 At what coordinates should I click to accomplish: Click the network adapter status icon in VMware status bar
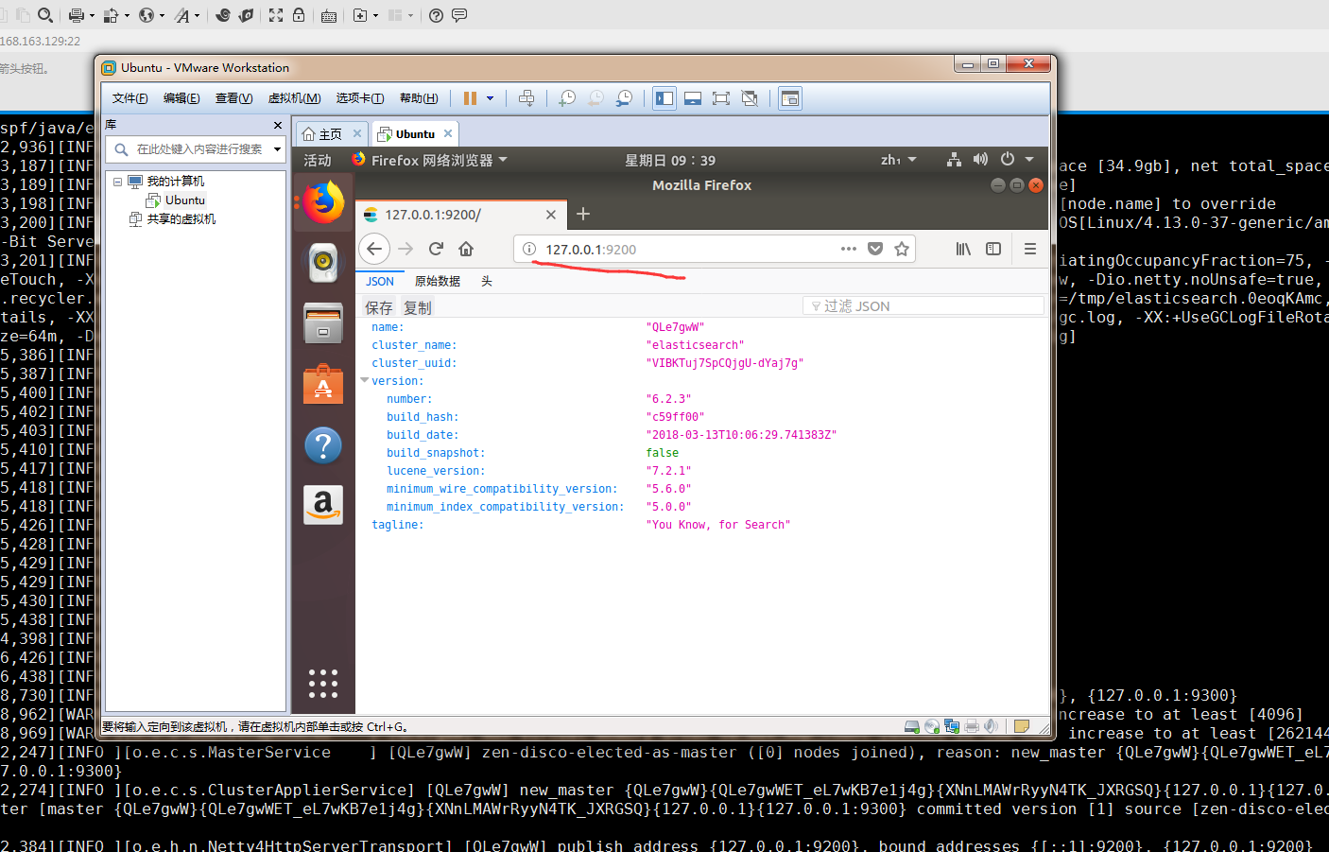(x=952, y=726)
